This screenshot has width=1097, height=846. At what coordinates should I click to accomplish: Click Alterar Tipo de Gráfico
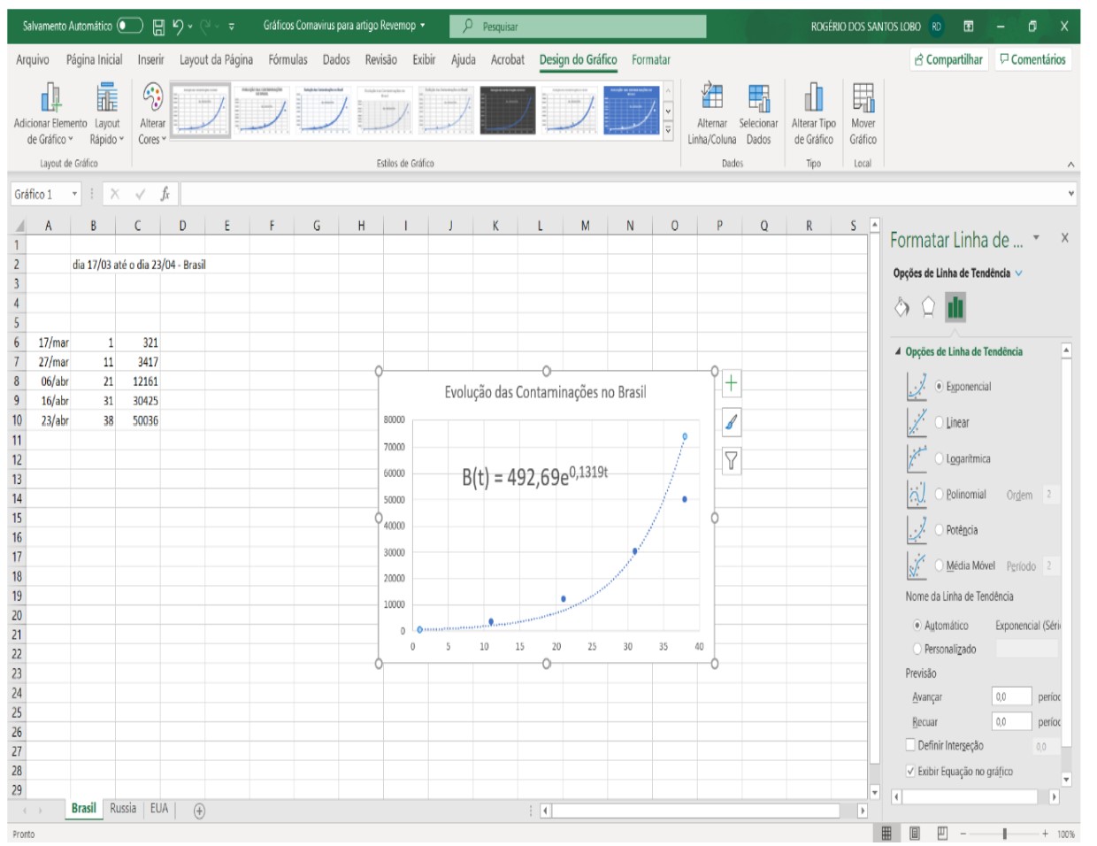point(814,115)
